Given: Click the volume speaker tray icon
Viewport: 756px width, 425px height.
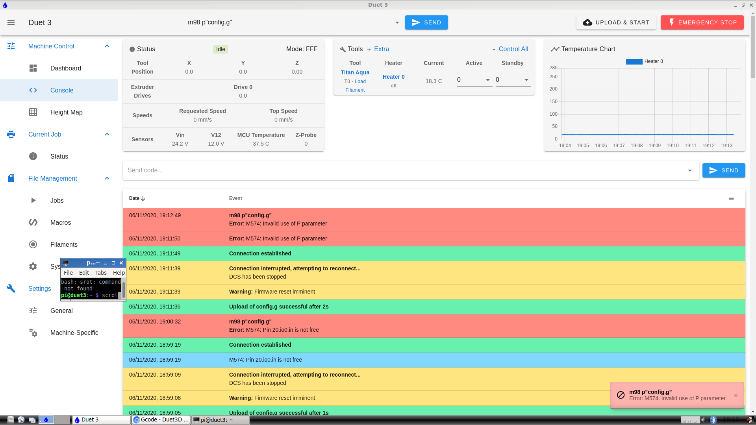Looking at the screenshot, I should 704,420.
